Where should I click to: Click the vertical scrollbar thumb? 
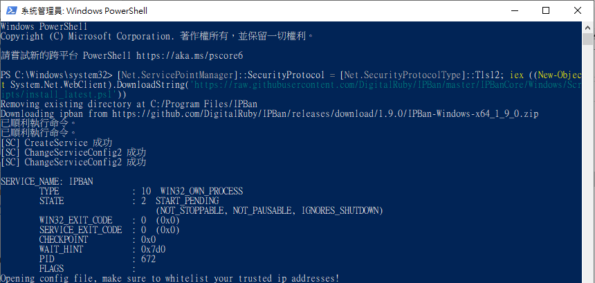point(588,39)
